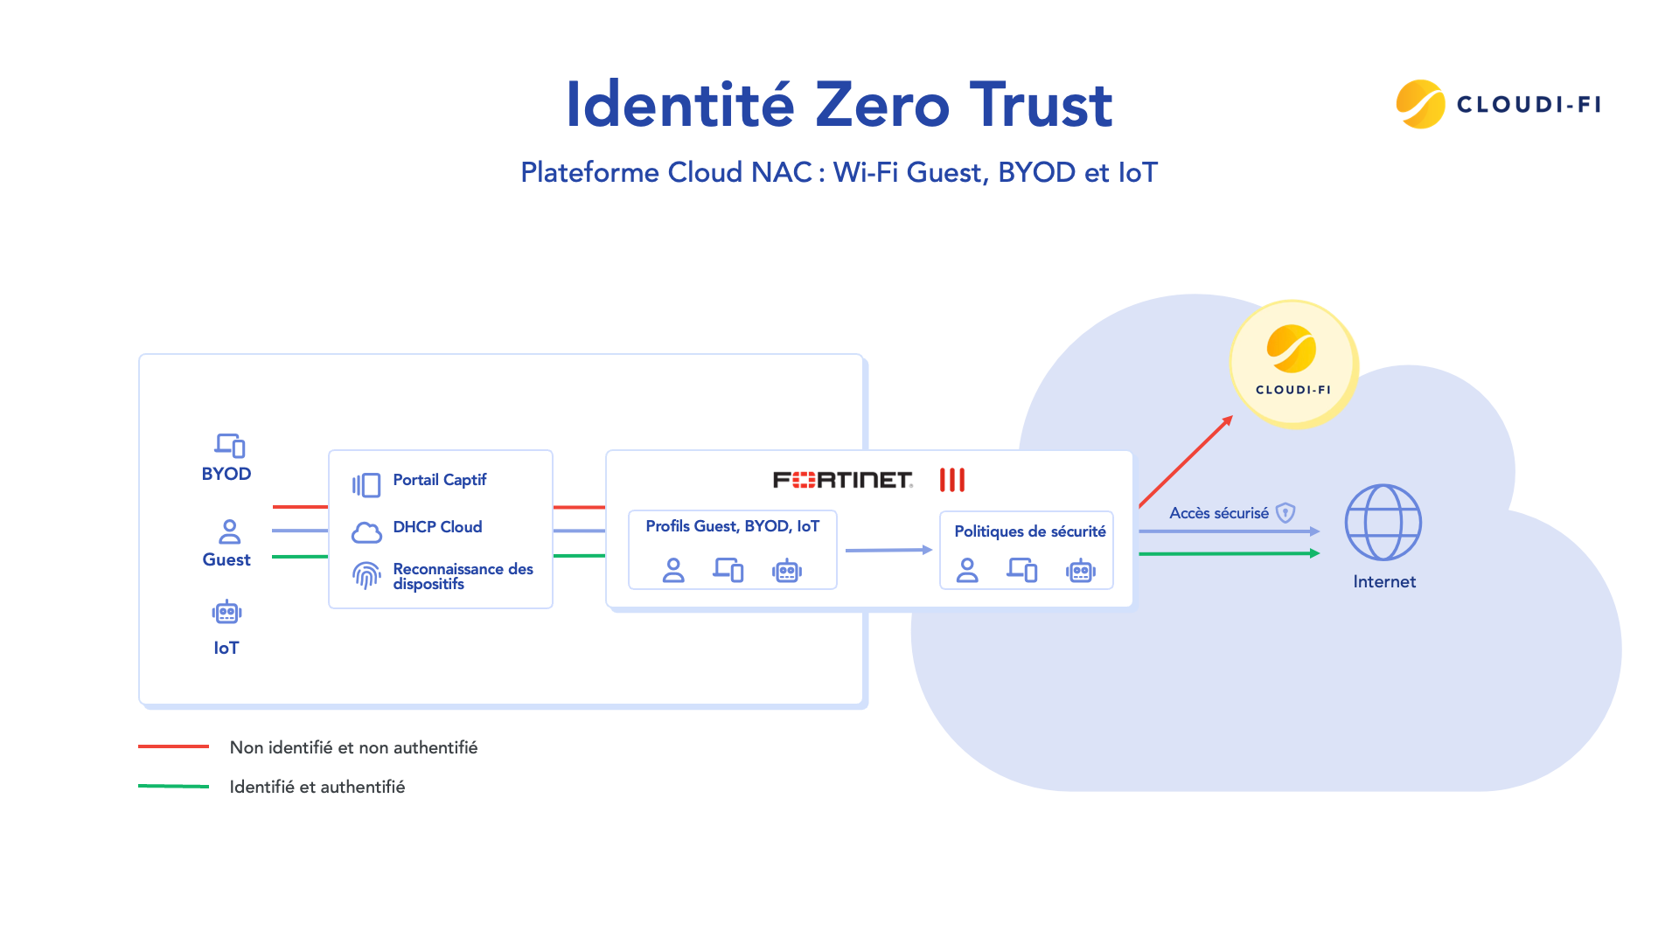
Task: Click the three red bars icon
Action: 951,480
